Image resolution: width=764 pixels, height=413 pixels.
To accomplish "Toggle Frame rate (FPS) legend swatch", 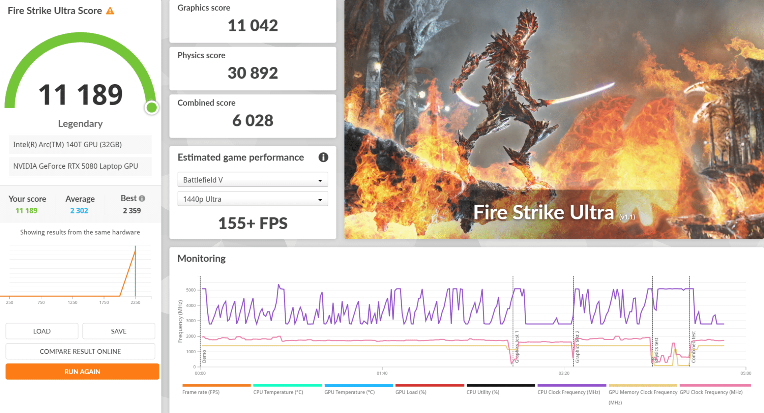I will coord(216,385).
